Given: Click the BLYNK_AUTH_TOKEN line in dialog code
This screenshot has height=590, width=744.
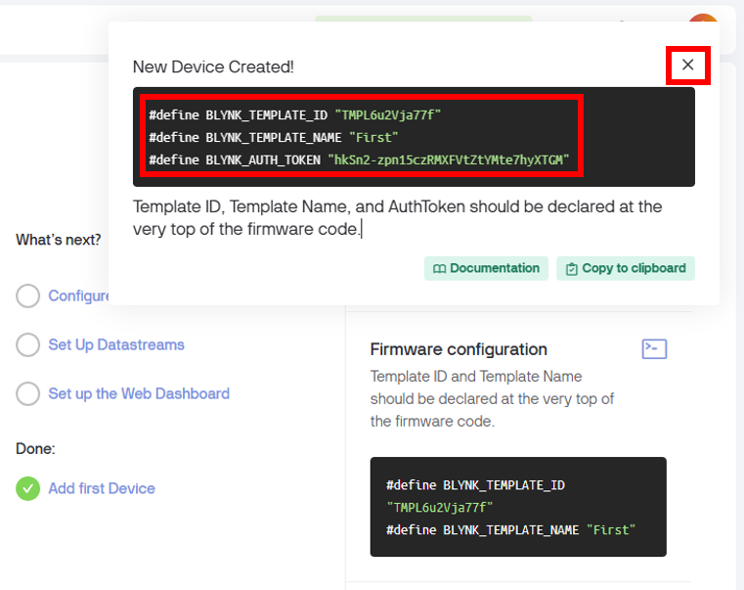Looking at the screenshot, I should [359, 159].
